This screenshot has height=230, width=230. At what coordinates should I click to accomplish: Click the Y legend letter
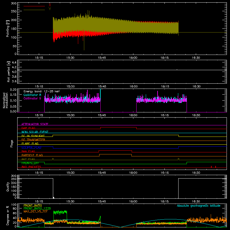click(x=50, y=9)
